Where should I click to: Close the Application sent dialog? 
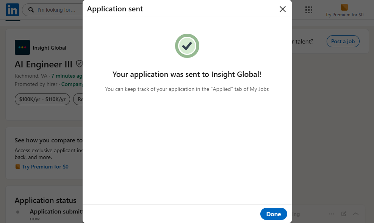tap(282, 9)
